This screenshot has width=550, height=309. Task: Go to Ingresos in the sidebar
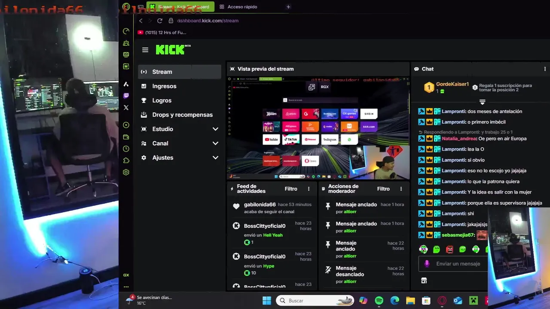164,86
